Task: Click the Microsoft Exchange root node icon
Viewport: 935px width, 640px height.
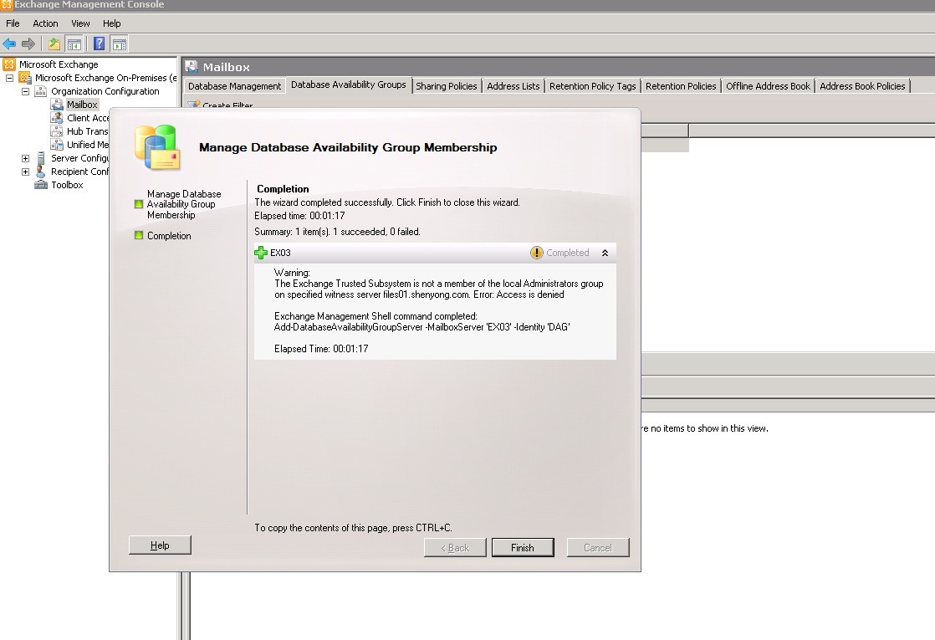Action: click(x=9, y=64)
